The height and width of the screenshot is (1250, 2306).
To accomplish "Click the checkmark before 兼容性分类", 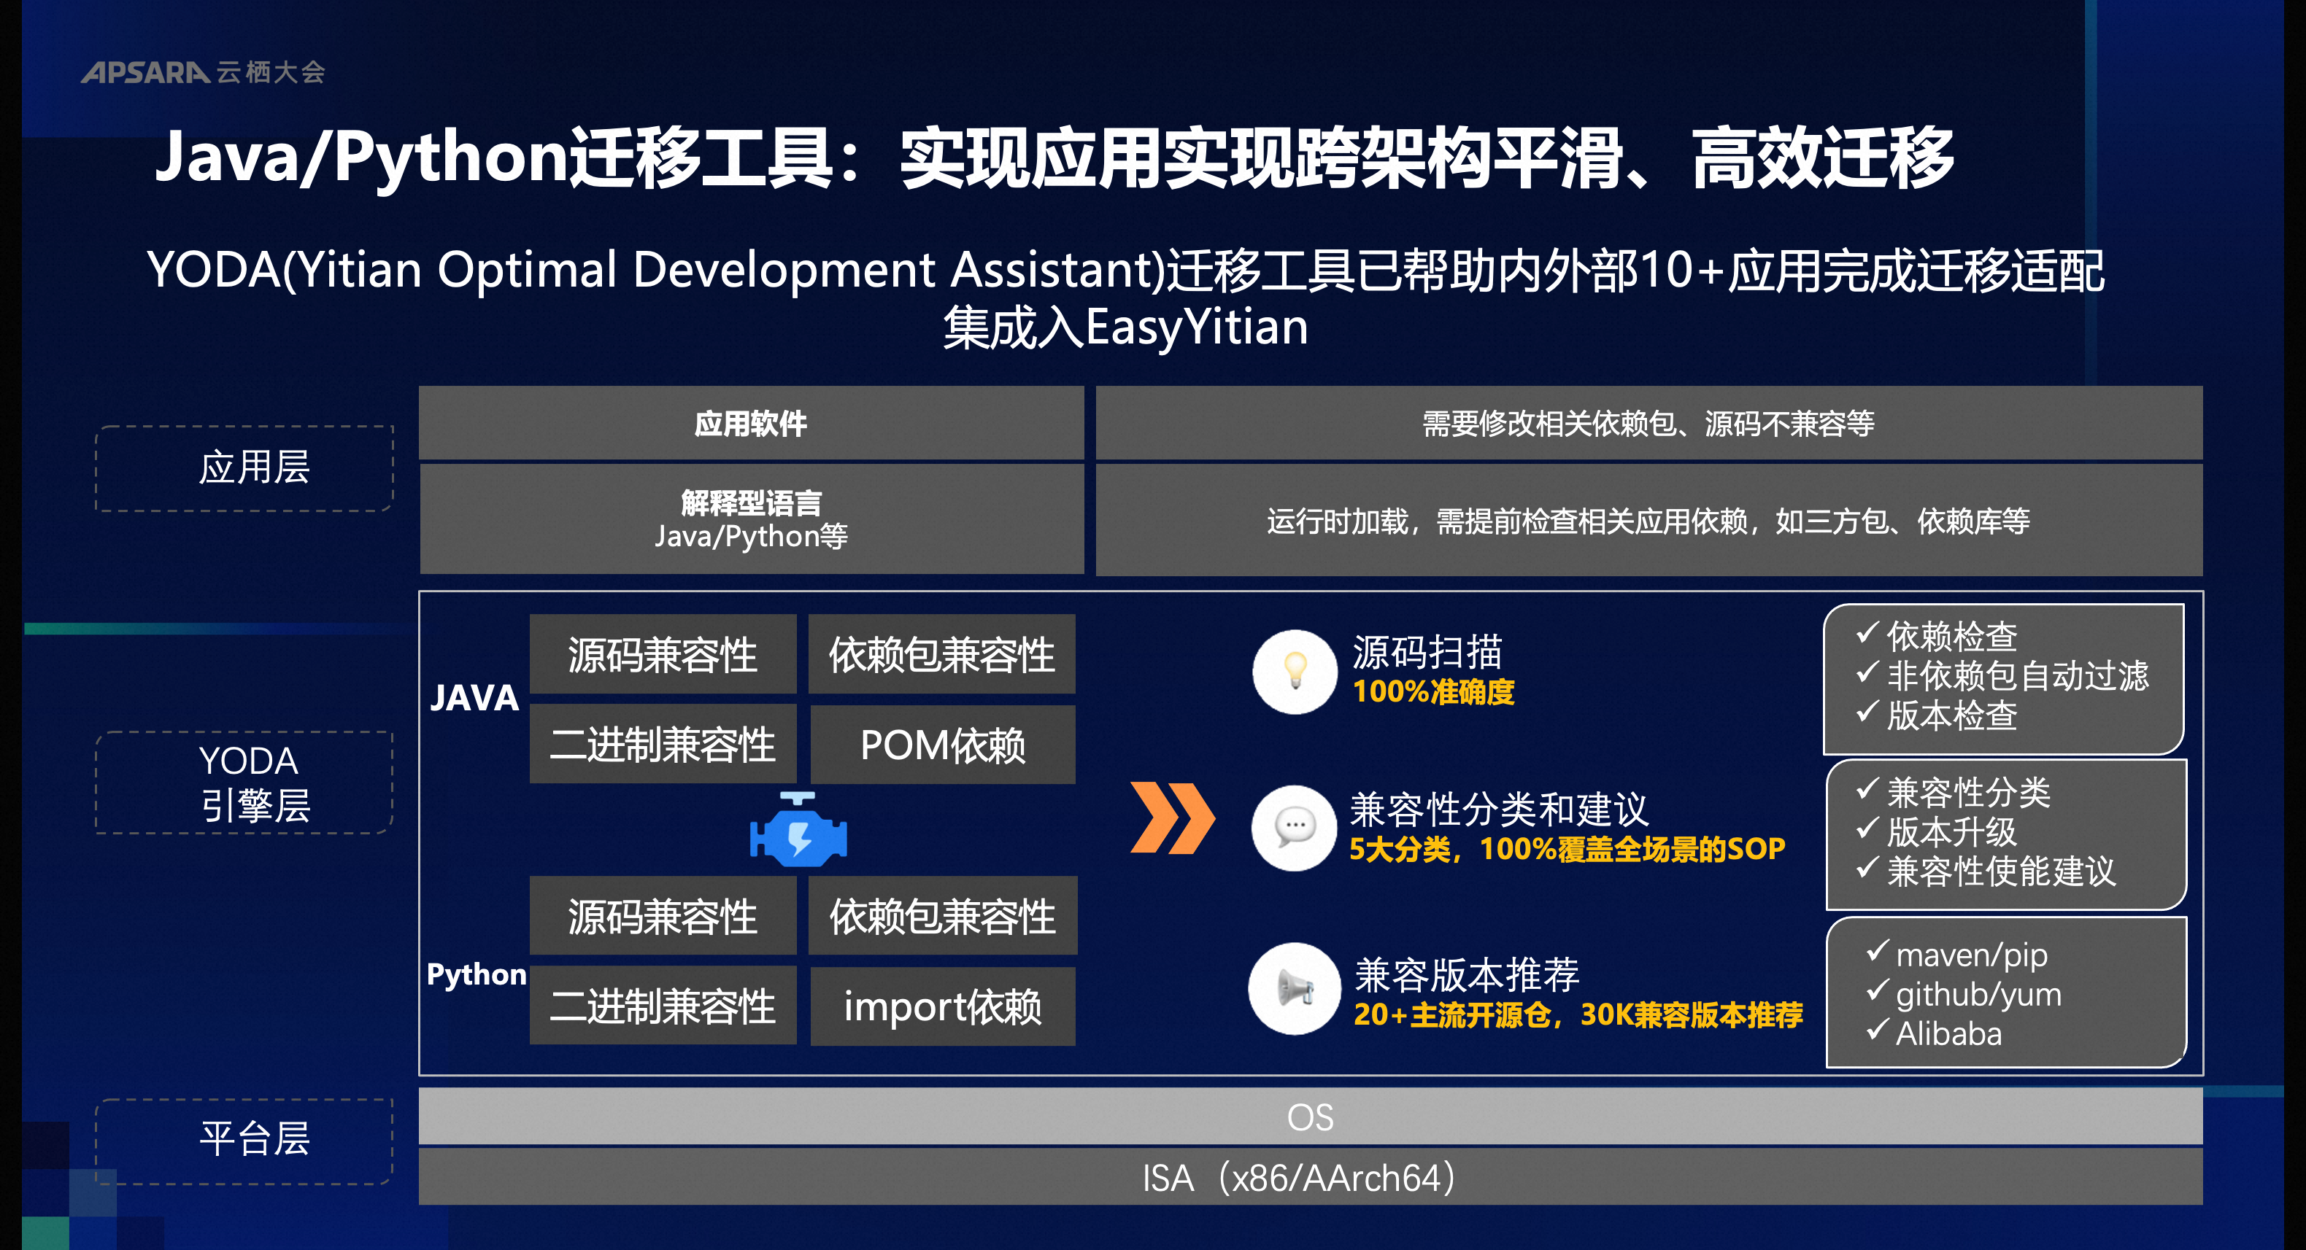I will coord(1867,788).
